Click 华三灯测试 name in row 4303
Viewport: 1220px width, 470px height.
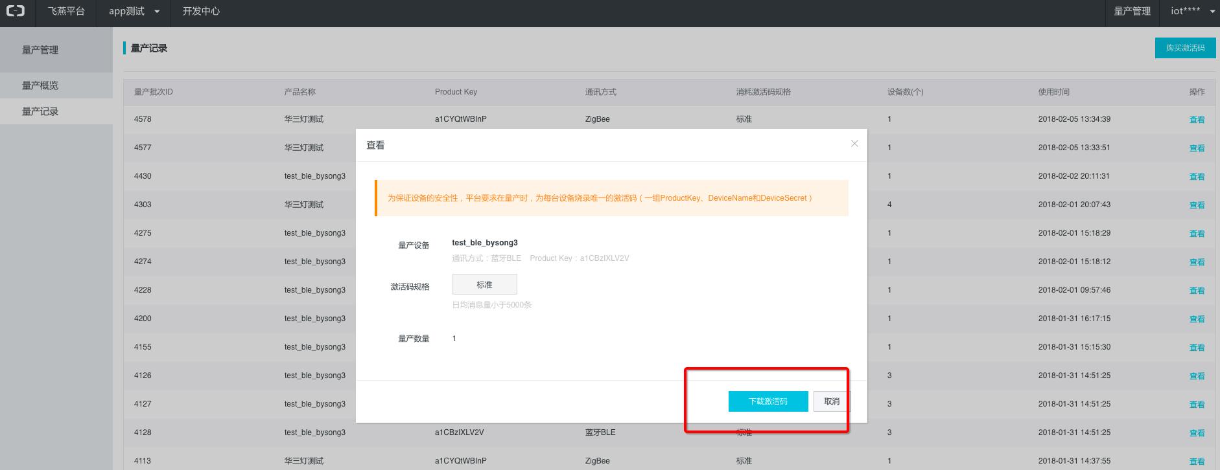pyautogui.click(x=304, y=205)
